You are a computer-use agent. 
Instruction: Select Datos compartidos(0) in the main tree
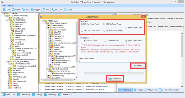coord(20,81)
